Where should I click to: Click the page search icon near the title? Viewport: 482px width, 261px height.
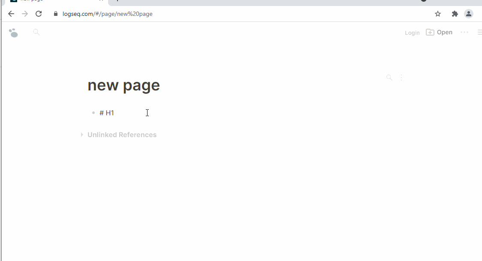(x=389, y=77)
